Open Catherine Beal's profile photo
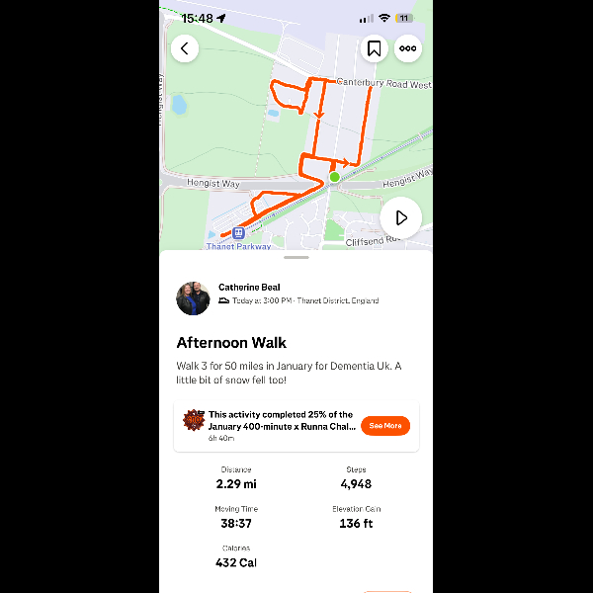Viewport: 593px width, 593px height. tap(193, 298)
